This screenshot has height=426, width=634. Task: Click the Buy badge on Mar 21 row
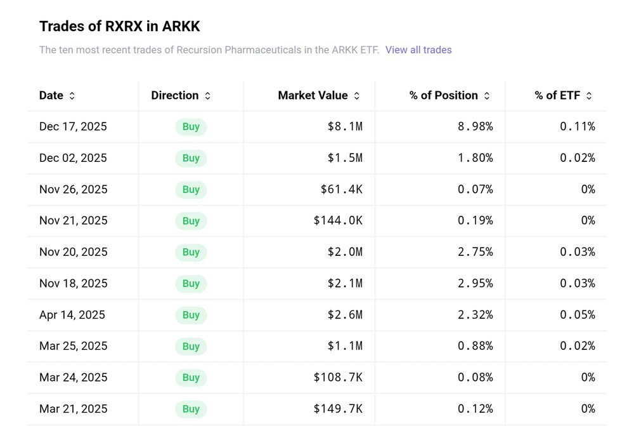point(190,409)
